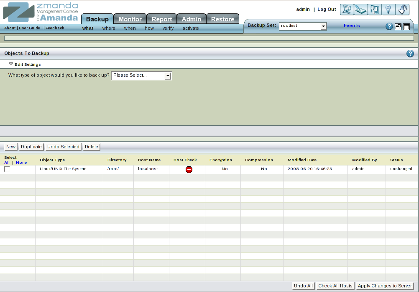Viewport: 419px width, 292px height.
Task: Tick the checkbox for the /root/ row
Action: (x=7, y=169)
